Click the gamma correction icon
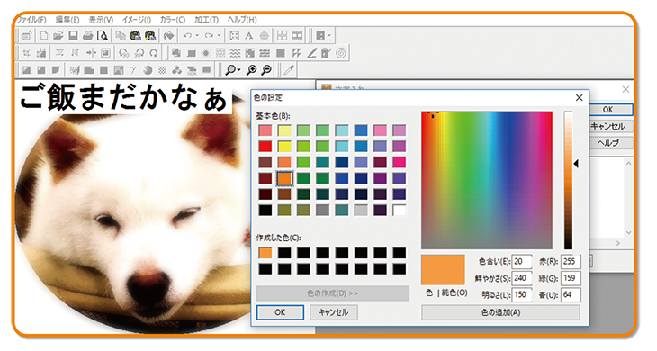The image size is (657, 351). (133, 70)
